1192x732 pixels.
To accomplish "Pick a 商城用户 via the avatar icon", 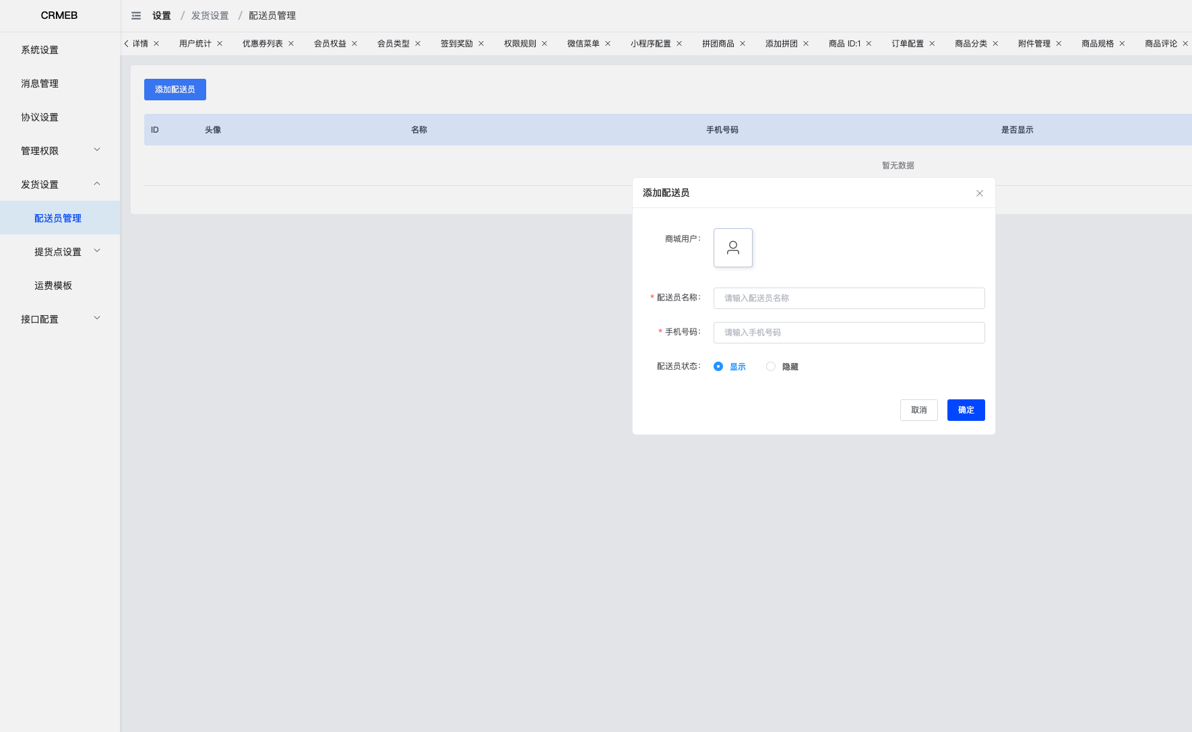I will (x=733, y=248).
